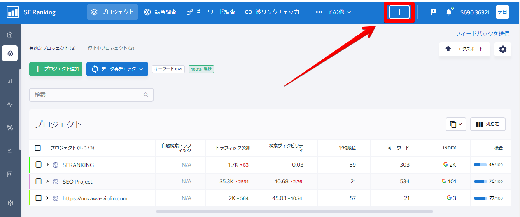This screenshot has height=217, width=520.
Task: Click keyword count 534 in SEO Project row
Action: [x=404, y=181]
